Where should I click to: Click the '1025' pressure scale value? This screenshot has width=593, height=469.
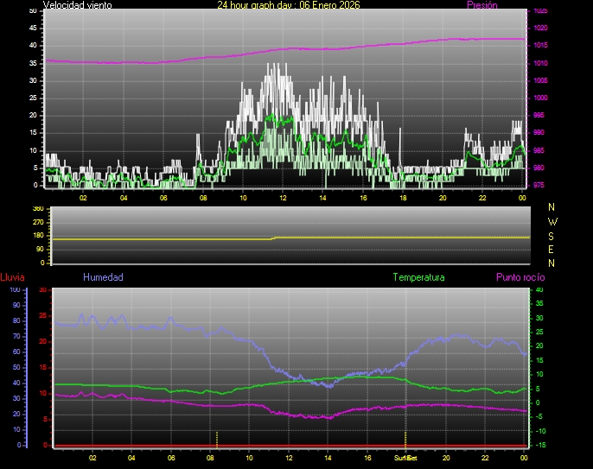[540, 11]
